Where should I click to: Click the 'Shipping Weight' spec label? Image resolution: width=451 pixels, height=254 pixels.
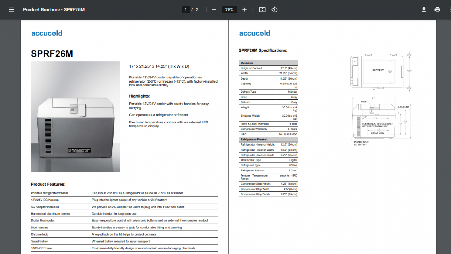click(x=250, y=116)
